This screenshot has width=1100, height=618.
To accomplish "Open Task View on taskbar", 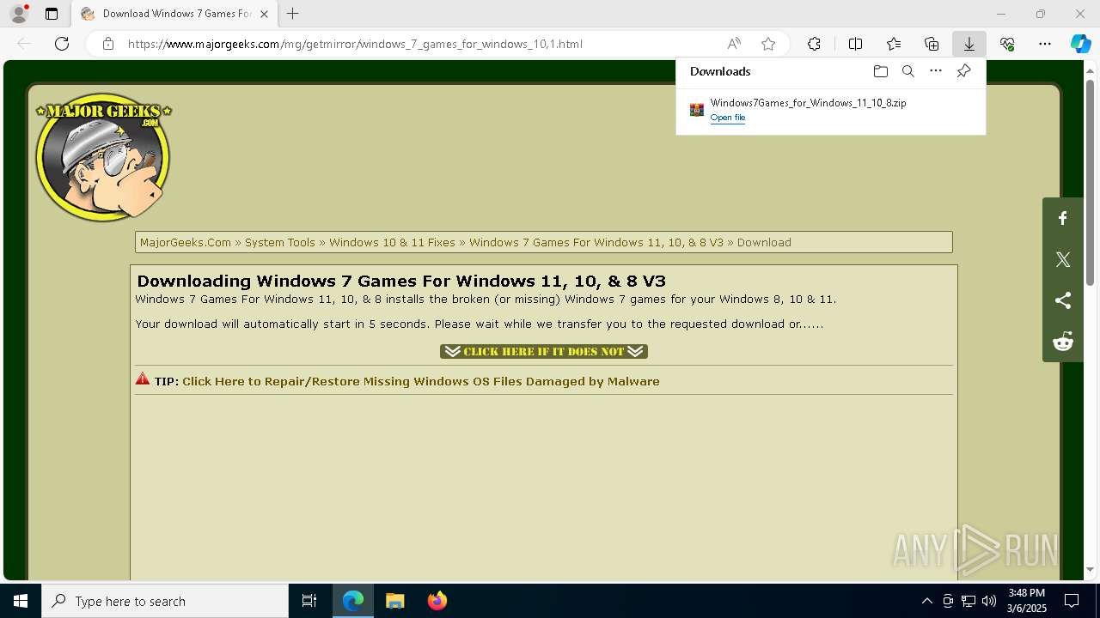I will [x=309, y=601].
